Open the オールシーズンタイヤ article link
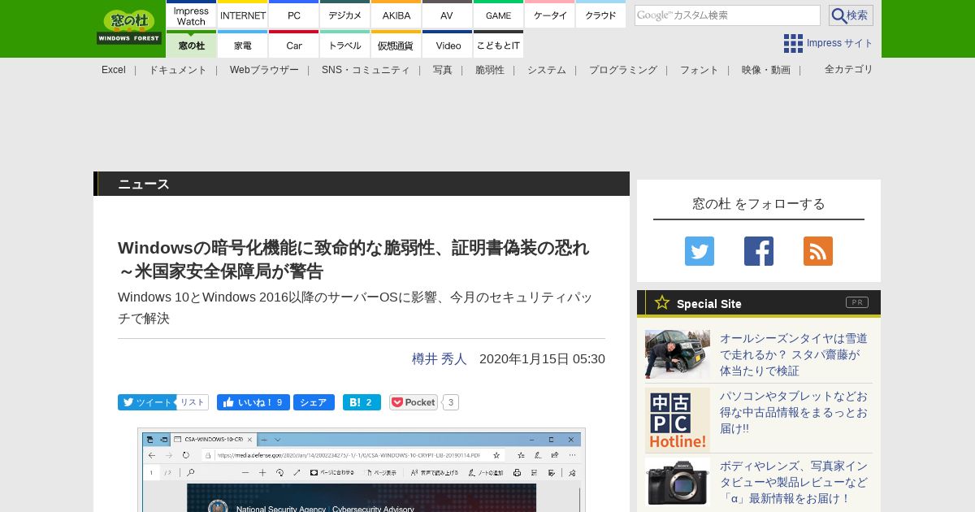 point(794,354)
